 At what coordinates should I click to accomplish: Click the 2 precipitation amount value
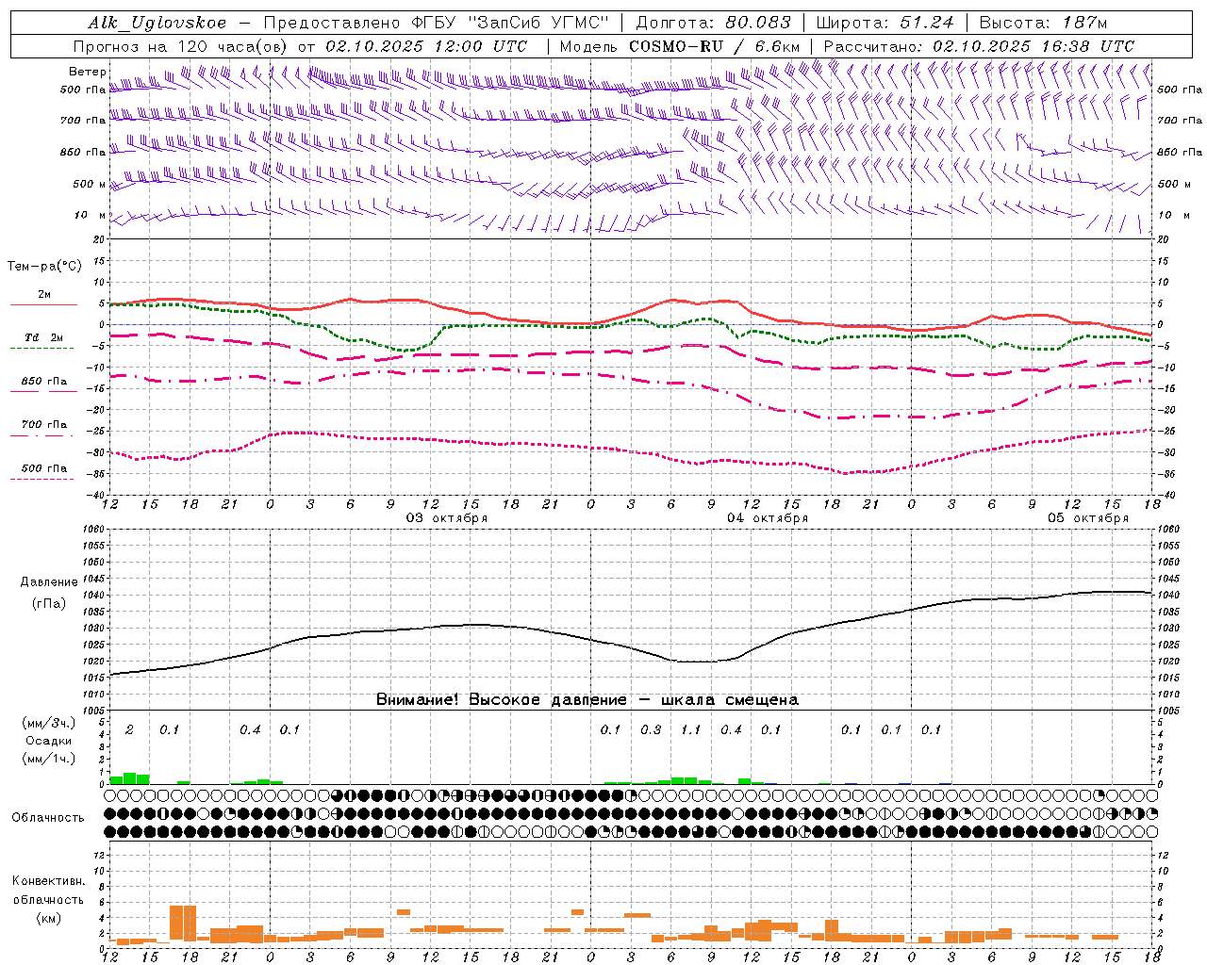(x=129, y=729)
